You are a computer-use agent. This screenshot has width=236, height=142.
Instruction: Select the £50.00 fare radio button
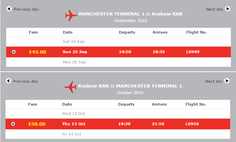[13, 124]
